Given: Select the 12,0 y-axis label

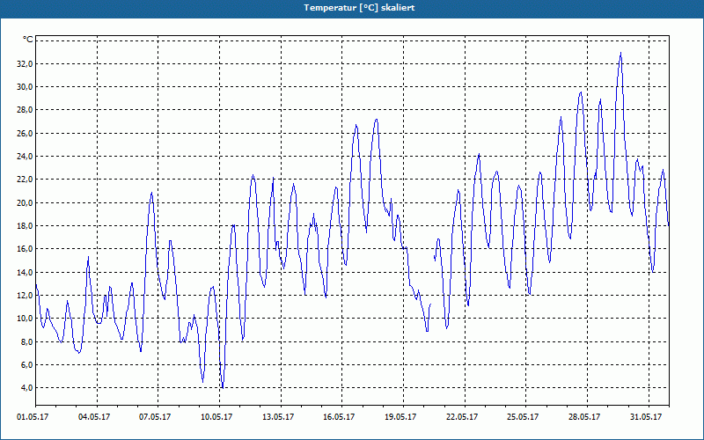Looking at the screenshot, I should (25, 295).
